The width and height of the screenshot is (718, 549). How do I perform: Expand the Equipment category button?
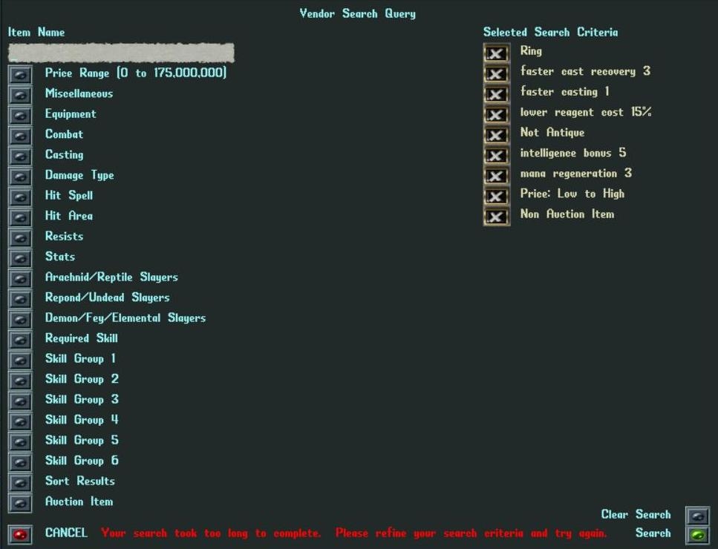[x=20, y=115]
